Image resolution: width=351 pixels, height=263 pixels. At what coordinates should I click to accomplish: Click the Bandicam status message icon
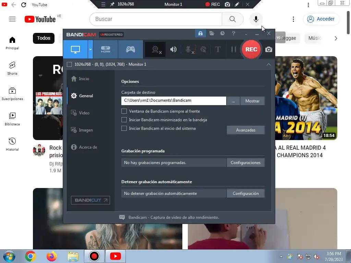[122, 217]
